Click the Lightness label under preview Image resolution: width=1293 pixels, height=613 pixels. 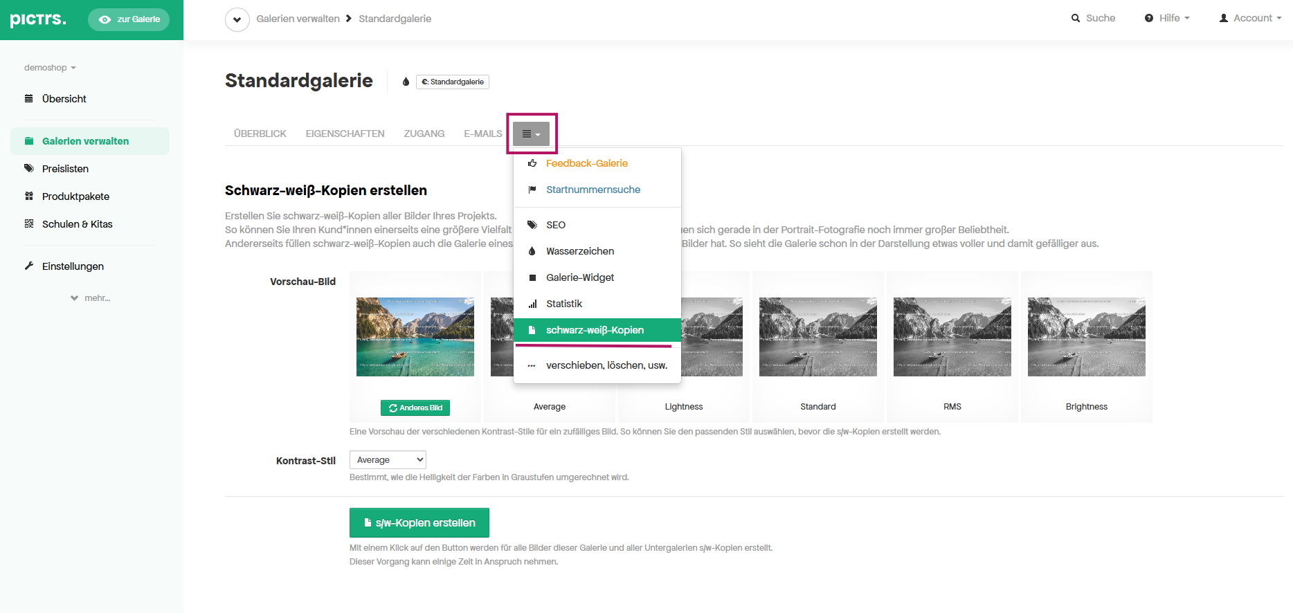click(684, 407)
